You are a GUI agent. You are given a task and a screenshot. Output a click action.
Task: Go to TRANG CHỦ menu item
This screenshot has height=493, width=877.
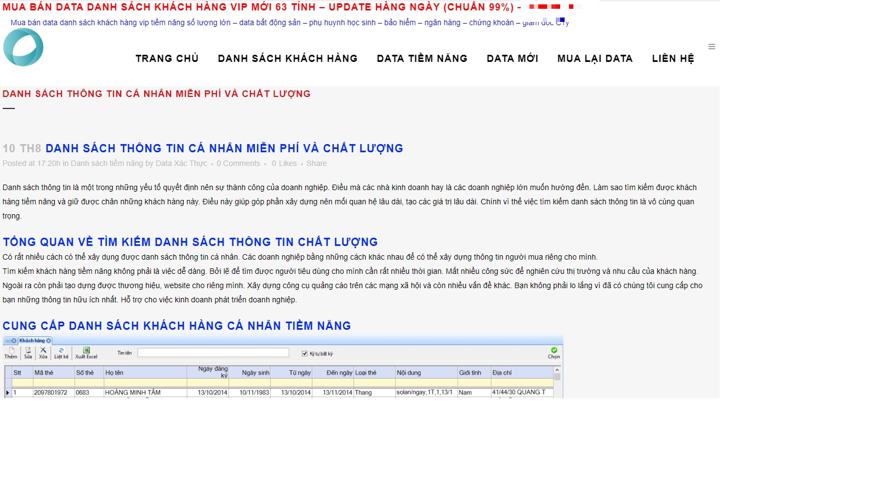pos(167,59)
